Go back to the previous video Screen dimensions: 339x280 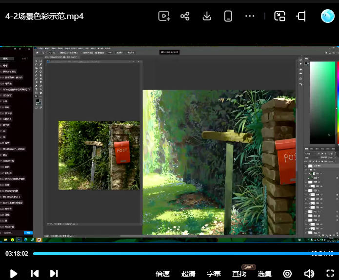coord(35,274)
